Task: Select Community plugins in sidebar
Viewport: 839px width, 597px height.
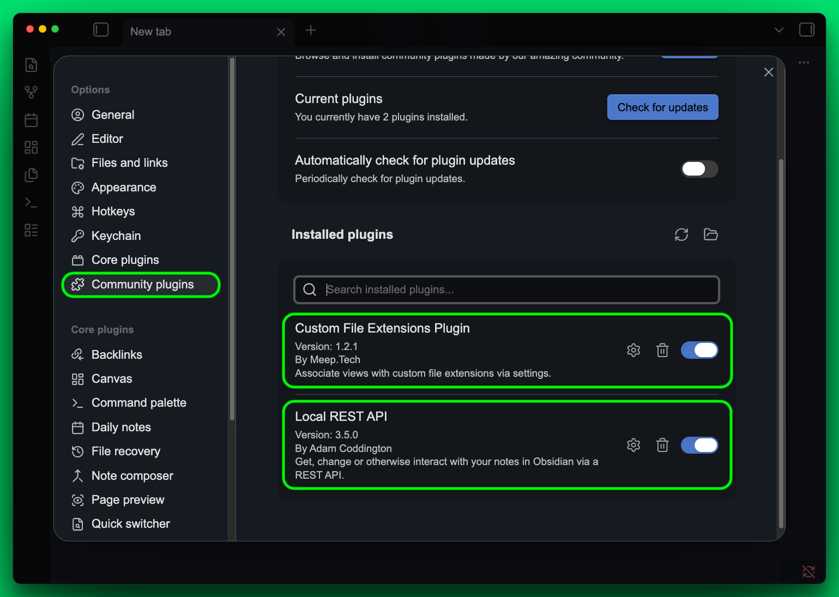Action: pos(141,285)
